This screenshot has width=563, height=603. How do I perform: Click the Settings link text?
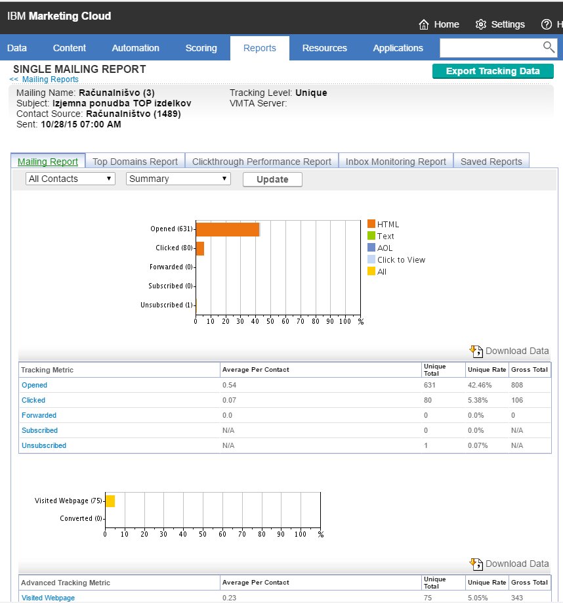pos(508,24)
